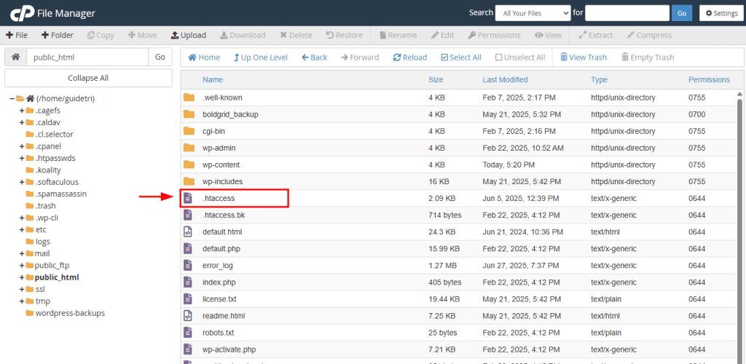The height and width of the screenshot is (364, 746).
Task: Click the search text input field
Action: click(627, 13)
